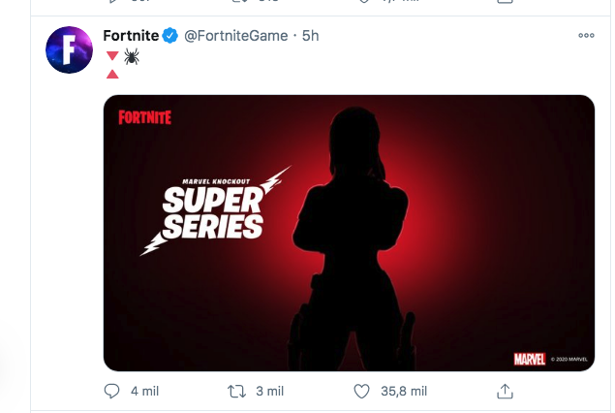
Task: Open the Fortnite profile avatar
Action: tap(70, 50)
